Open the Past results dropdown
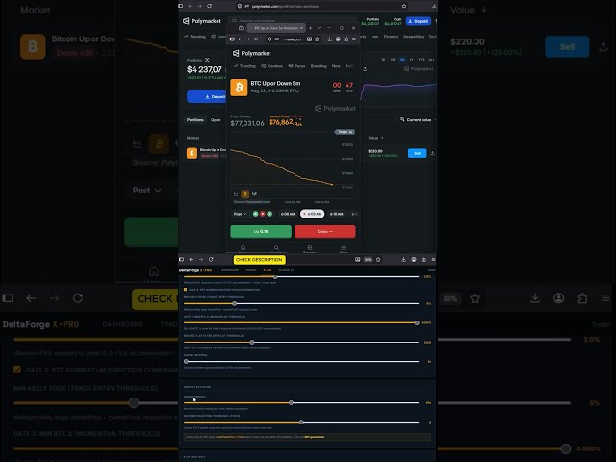Screen dimensions: 616x462 (240, 214)
